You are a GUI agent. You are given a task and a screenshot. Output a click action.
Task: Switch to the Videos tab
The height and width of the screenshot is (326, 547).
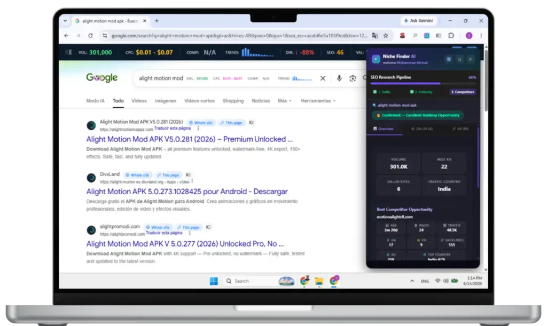tap(139, 101)
